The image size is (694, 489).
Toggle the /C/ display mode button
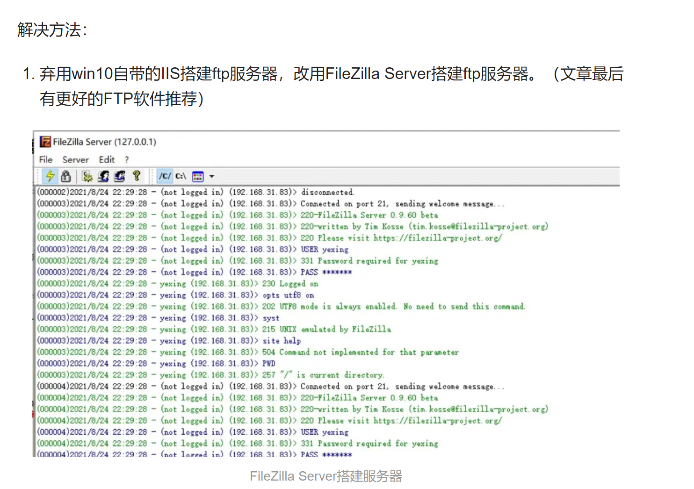(x=165, y=176)
